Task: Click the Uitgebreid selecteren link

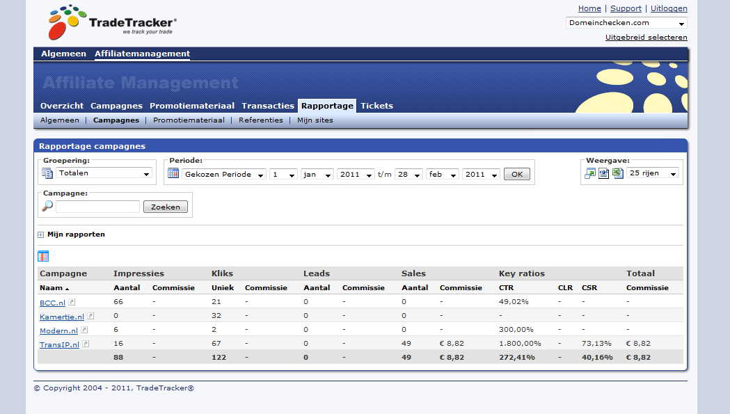Action: coord(646,38)
